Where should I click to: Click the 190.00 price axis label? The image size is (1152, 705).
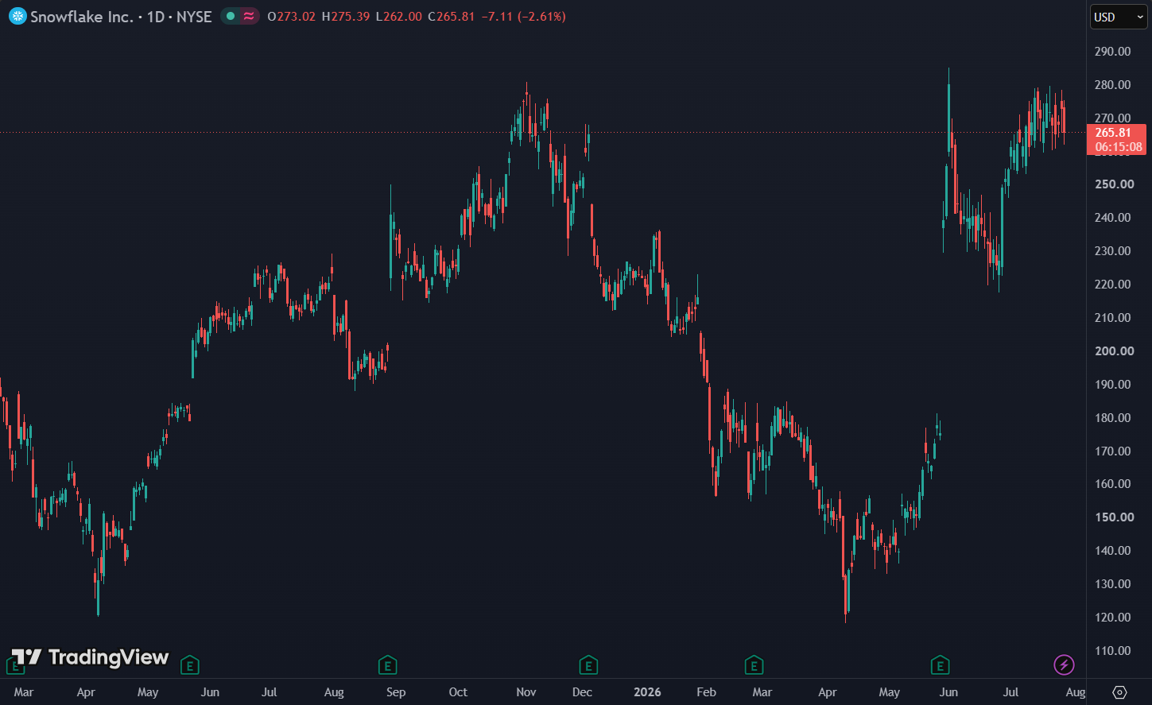[1112, 385]
